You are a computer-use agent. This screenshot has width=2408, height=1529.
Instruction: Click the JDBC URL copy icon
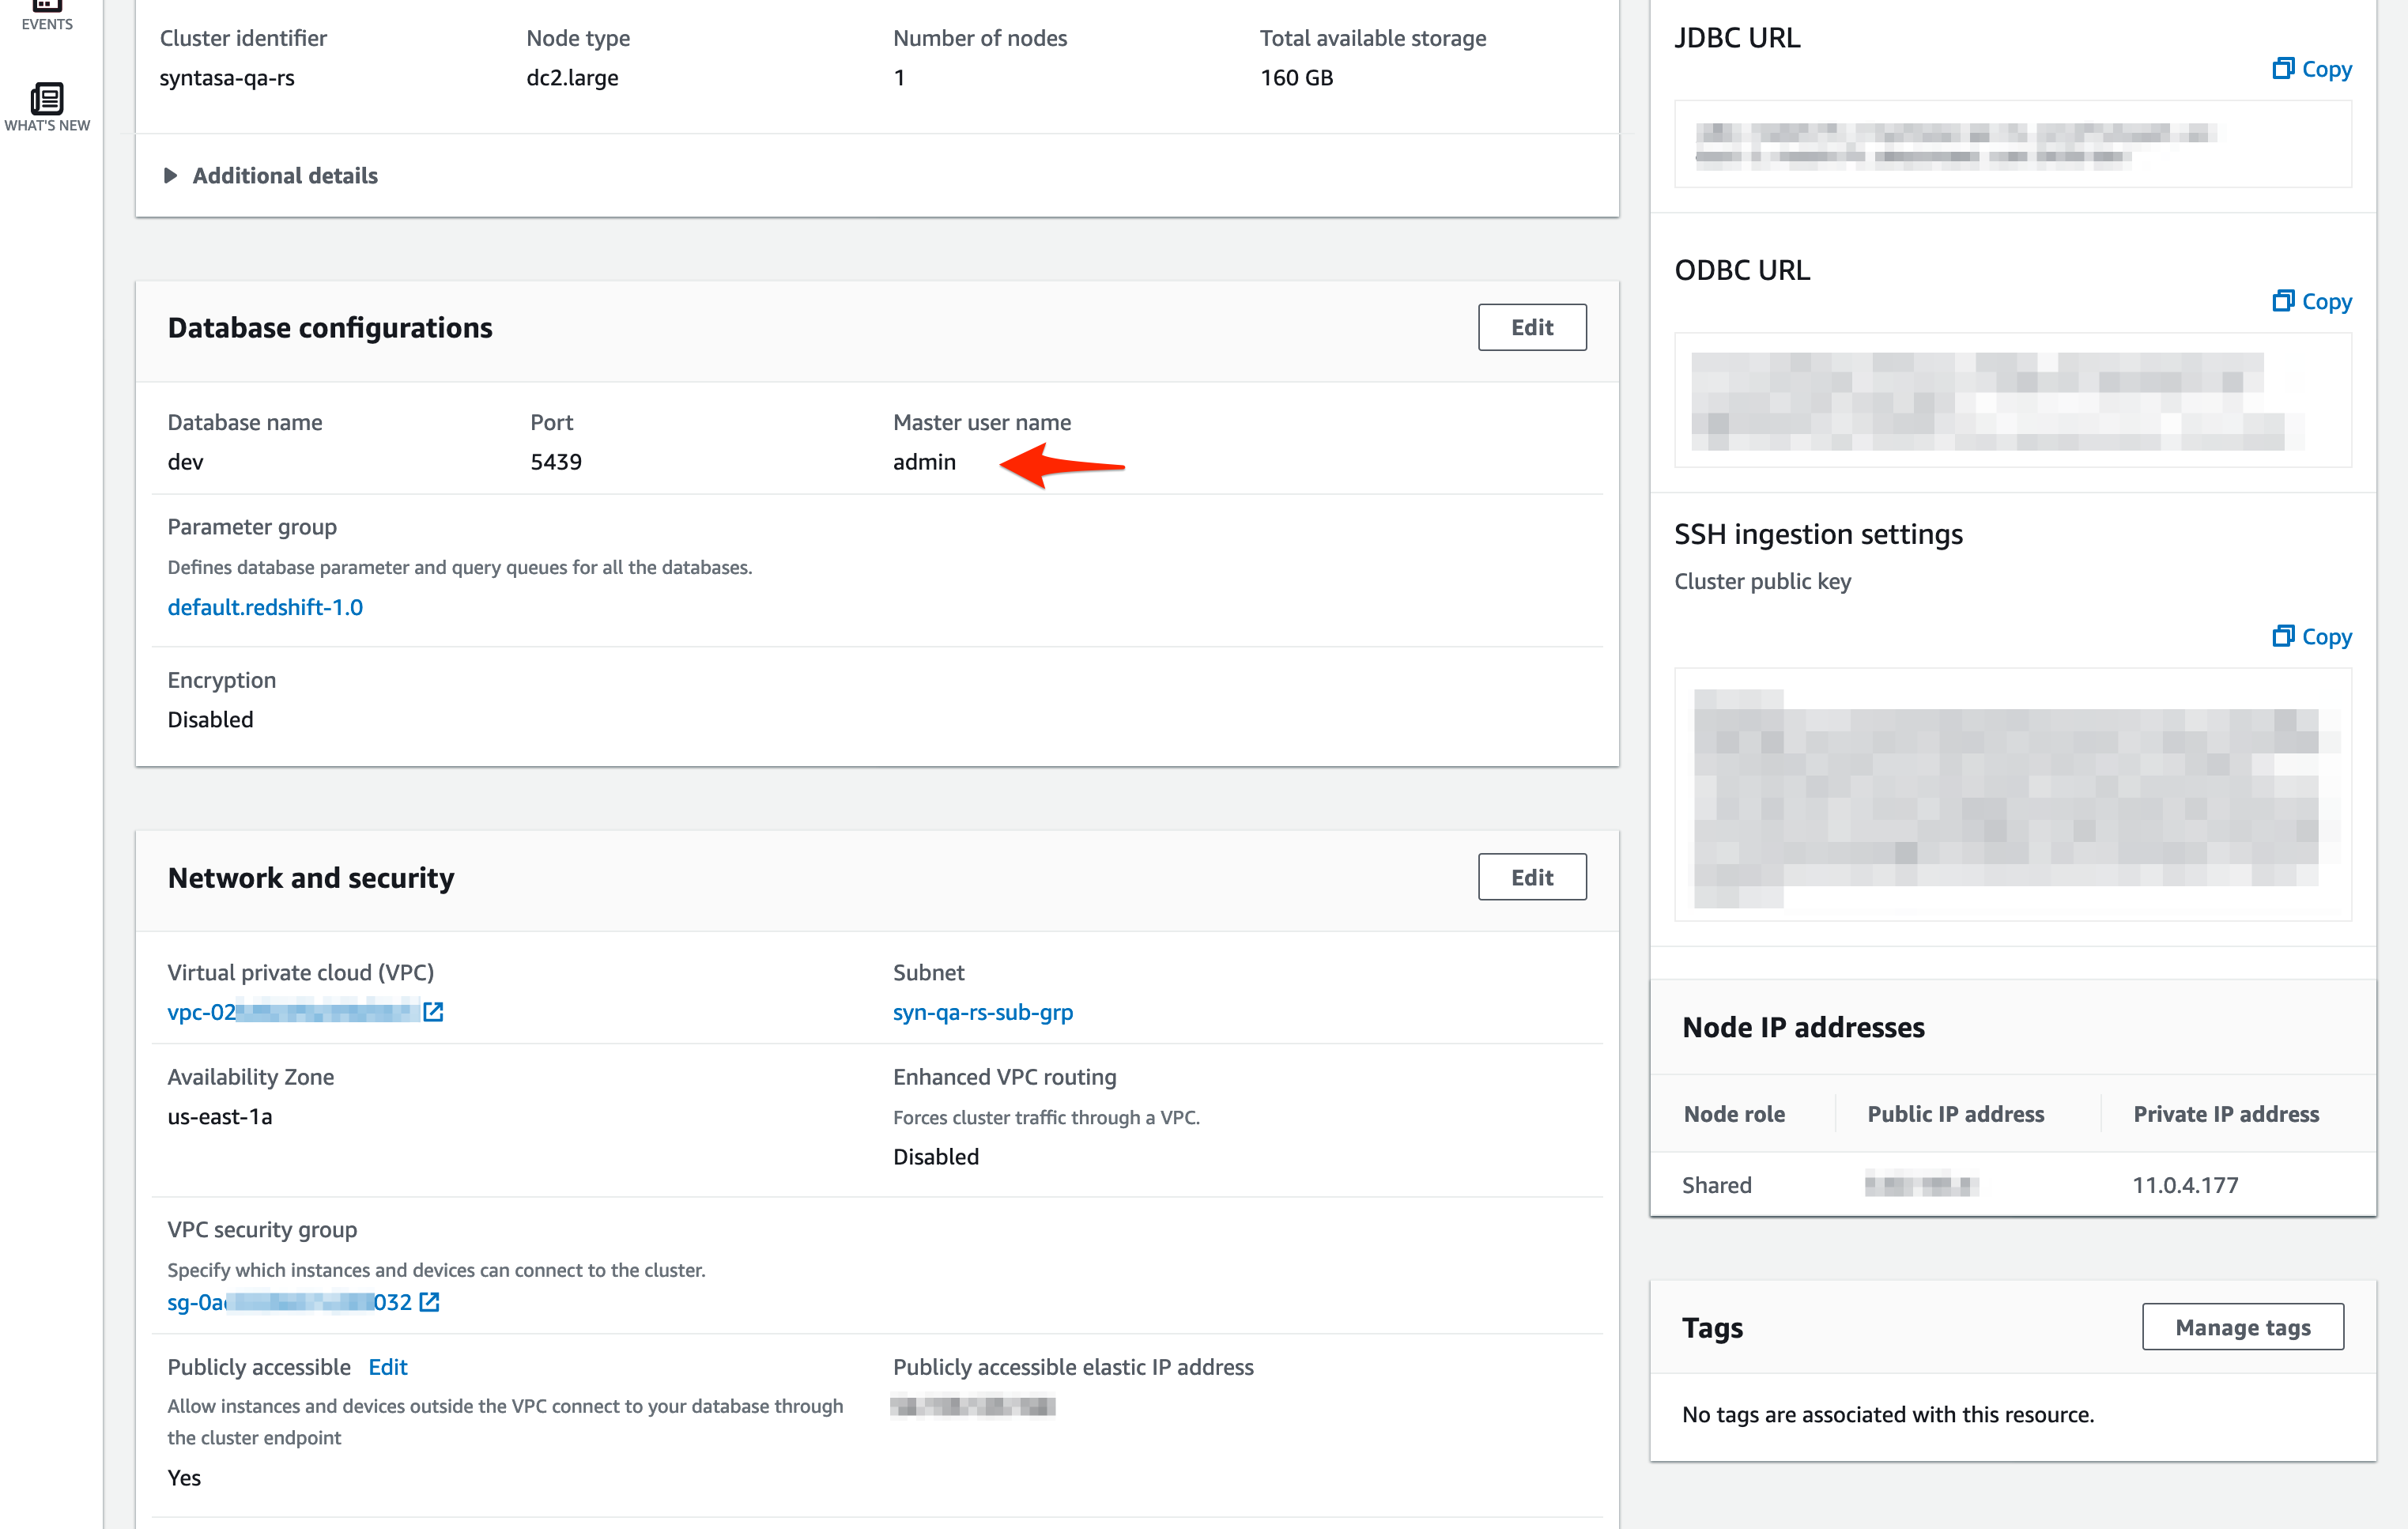tap(2283, 68)
